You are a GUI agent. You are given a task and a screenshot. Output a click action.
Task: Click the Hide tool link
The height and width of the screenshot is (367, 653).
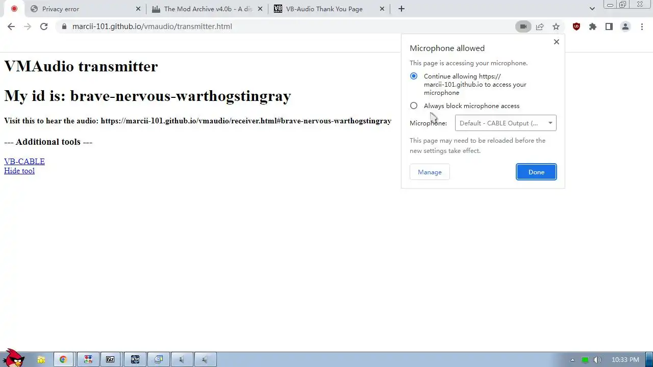[19, 170]
